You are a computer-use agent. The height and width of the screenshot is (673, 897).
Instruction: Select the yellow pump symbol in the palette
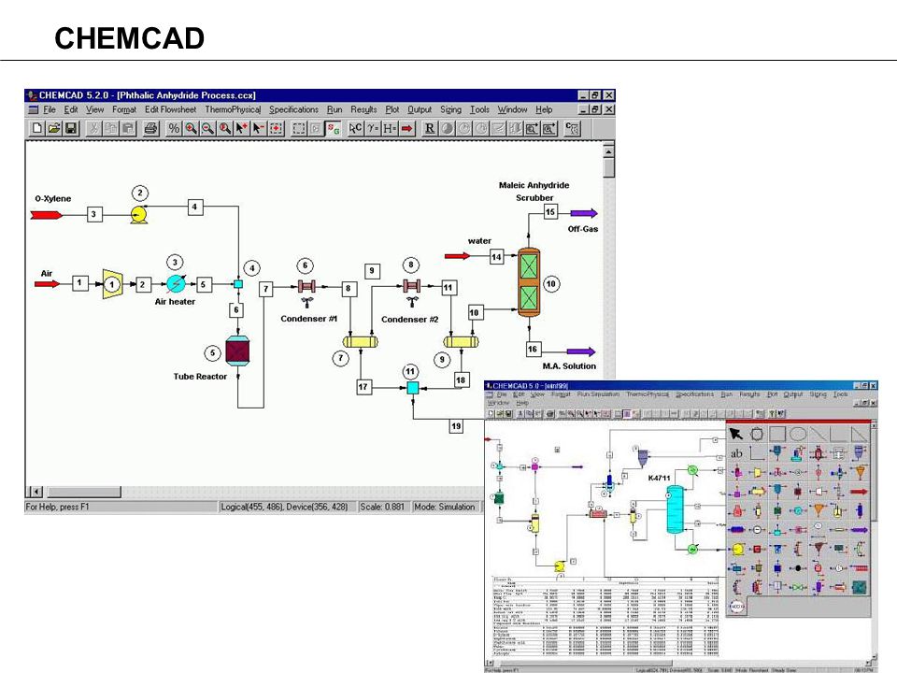coord(737,550)
